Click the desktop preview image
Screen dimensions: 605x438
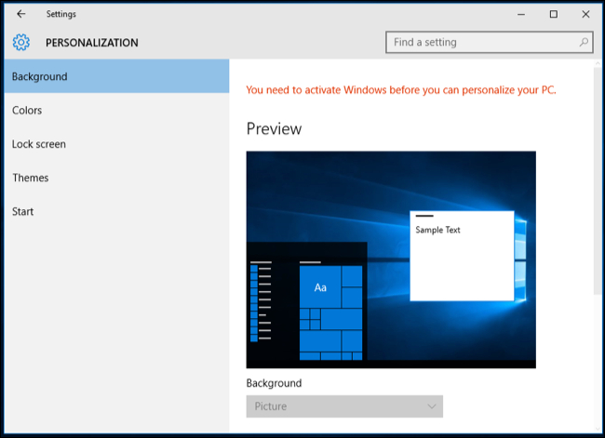[x=391, y=259]
